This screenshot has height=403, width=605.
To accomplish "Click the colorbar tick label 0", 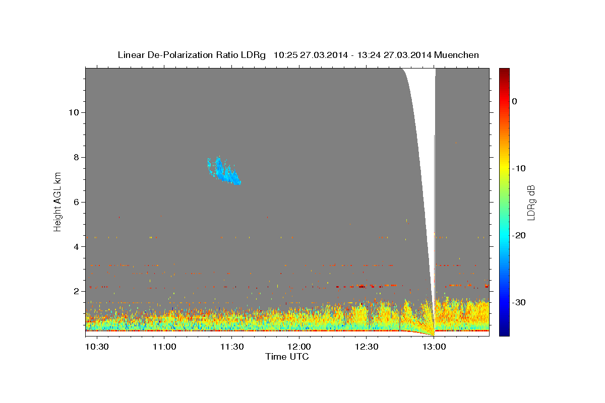I will 515,101.
